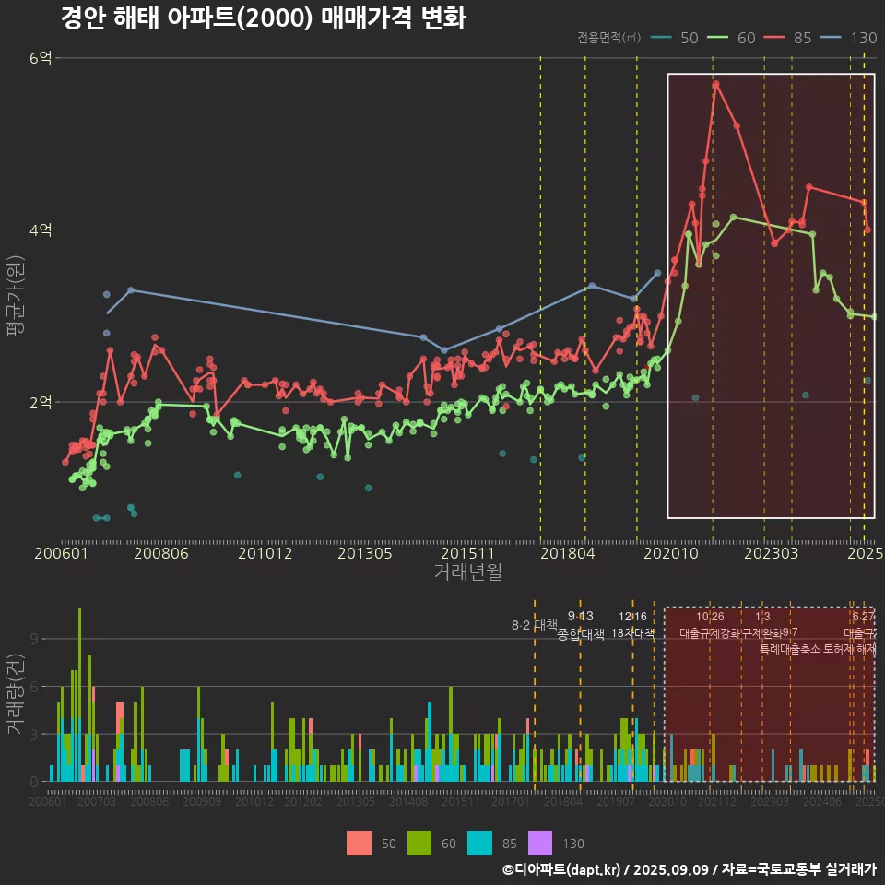This screenshot has width=885, height=885.
Task: Click the 4억 y-axis label
Action: click(x=41, y=230)
